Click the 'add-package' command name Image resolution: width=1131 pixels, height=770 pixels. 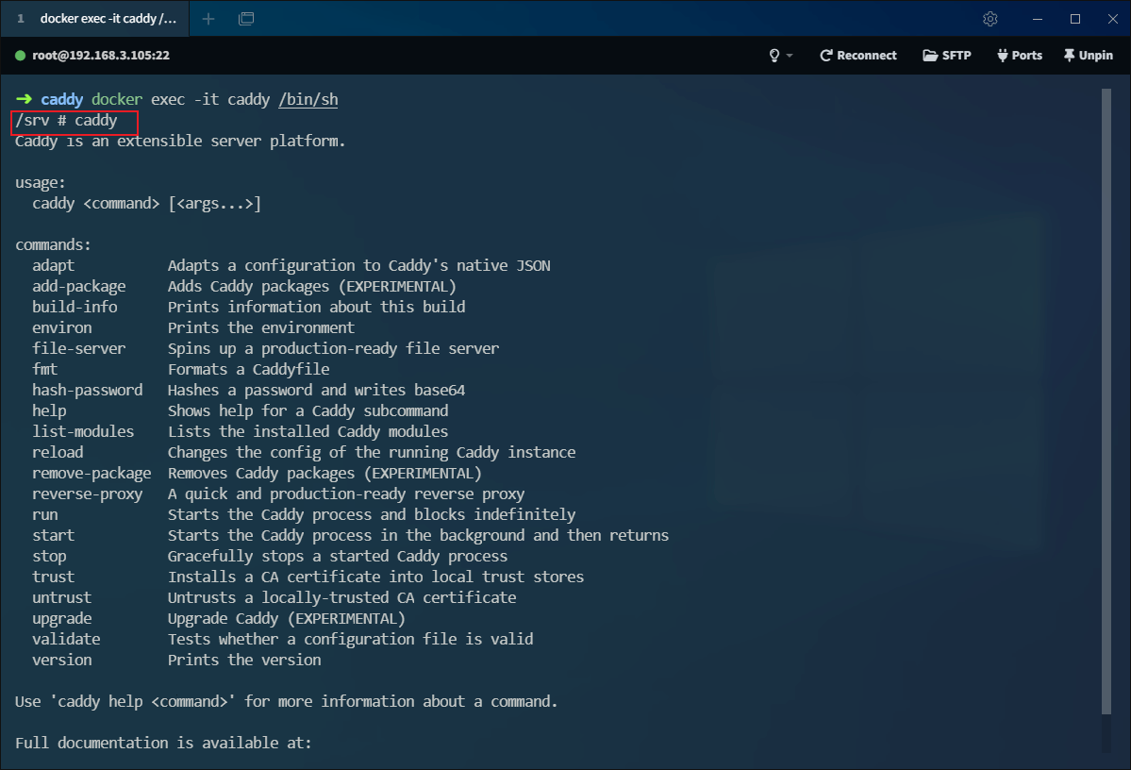(78, 287)
